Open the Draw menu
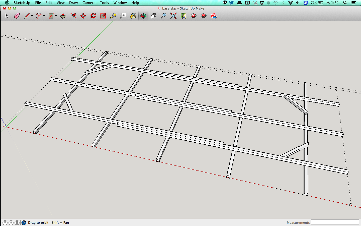 pyautogui.click(x=73, y=3)
